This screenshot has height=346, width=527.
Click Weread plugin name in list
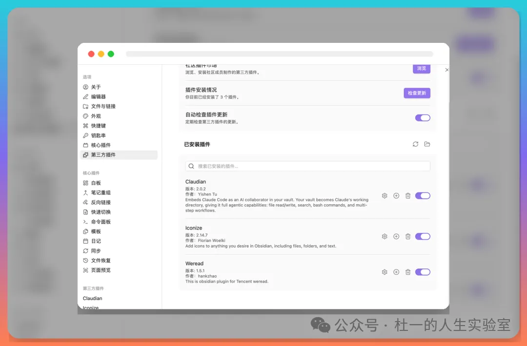tap(194, 264)
